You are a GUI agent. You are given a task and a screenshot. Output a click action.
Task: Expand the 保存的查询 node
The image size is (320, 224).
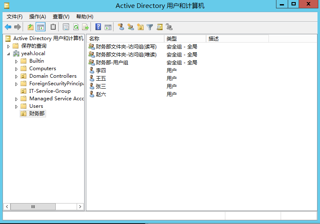(x=8, y=46)
